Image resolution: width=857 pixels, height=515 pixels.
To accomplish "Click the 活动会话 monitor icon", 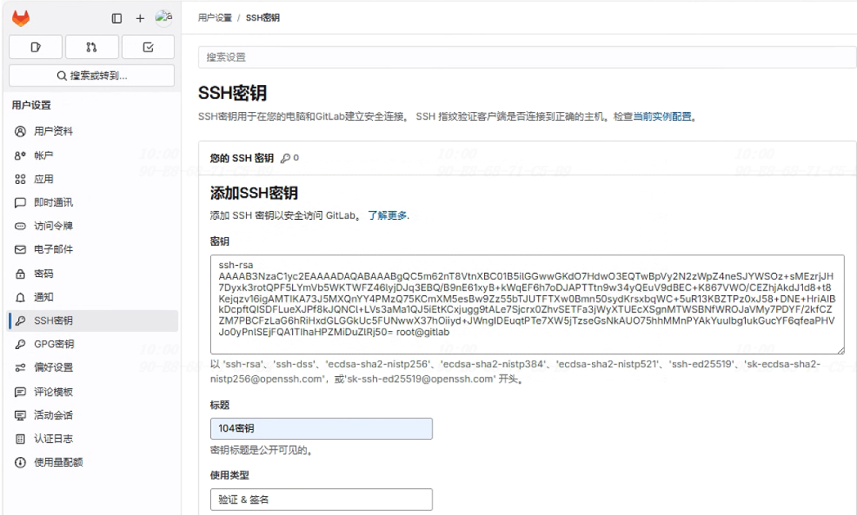I will point(20,416).
